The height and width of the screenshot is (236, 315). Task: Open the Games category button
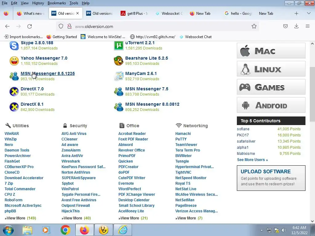(271, 87)
